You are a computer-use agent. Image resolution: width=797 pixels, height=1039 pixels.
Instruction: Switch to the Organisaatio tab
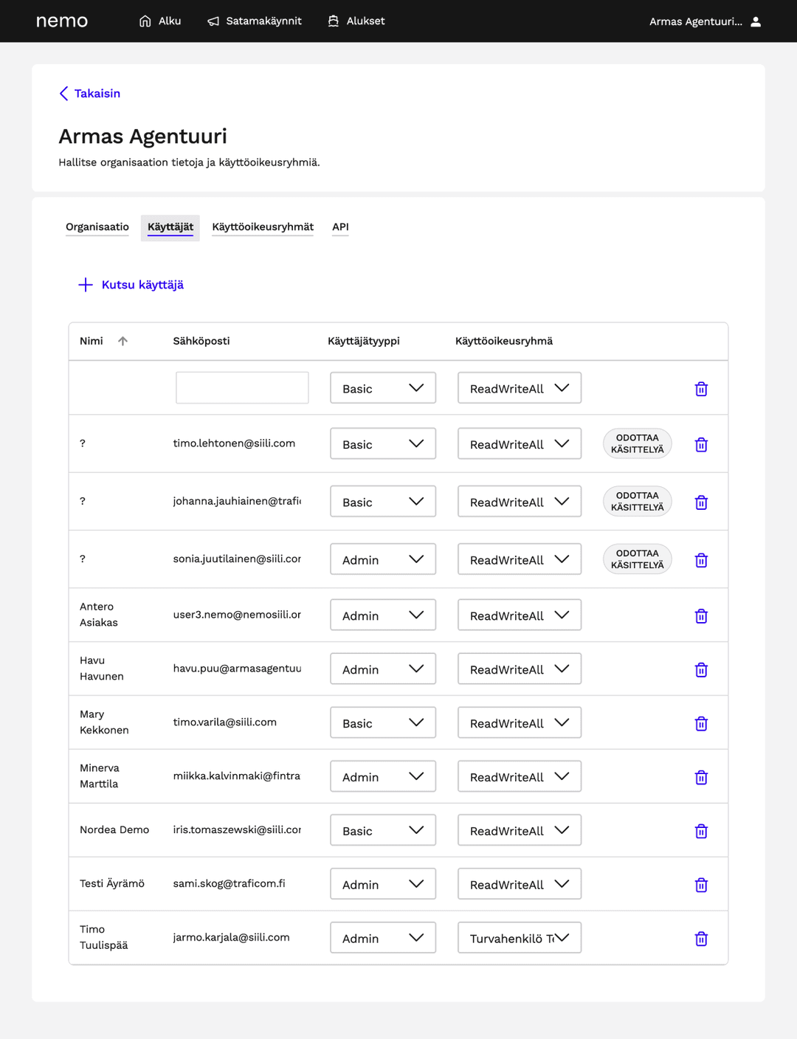pyautogui.click(x=97, y=227)
